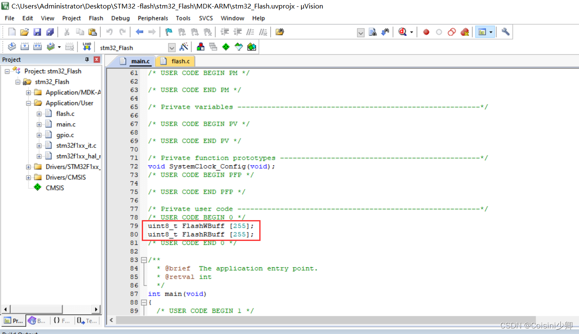Open the find text combo box dropdown
The height and width of the screenshot is (334, 579).
(x=361, y=32)
